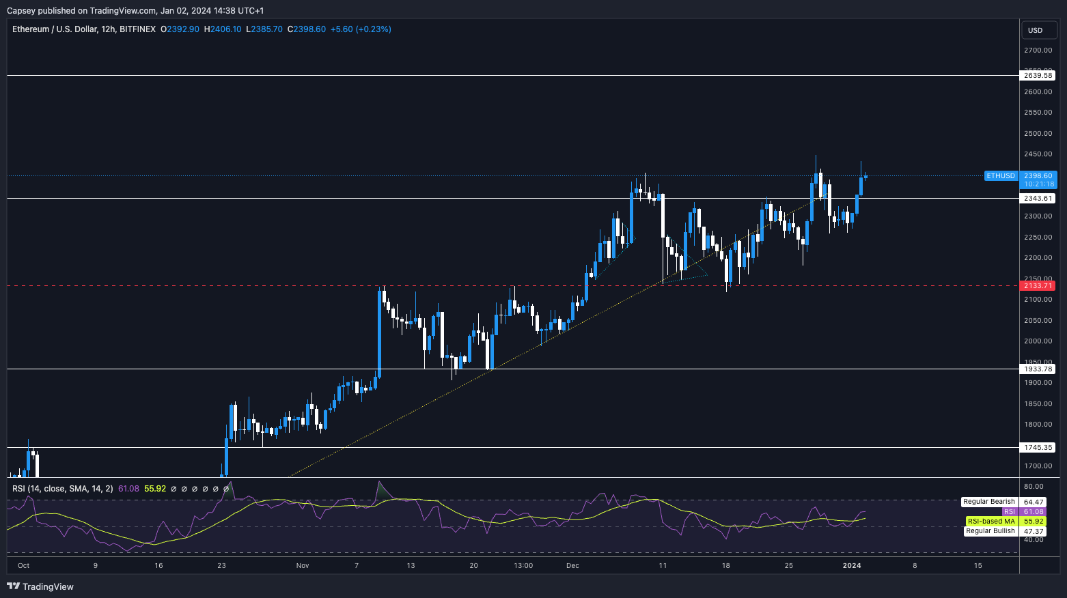Click the 2000.00 price scale tick
Image resolution: width=1067 pixels, height=598 pixels.
(x=1038, y=341)
